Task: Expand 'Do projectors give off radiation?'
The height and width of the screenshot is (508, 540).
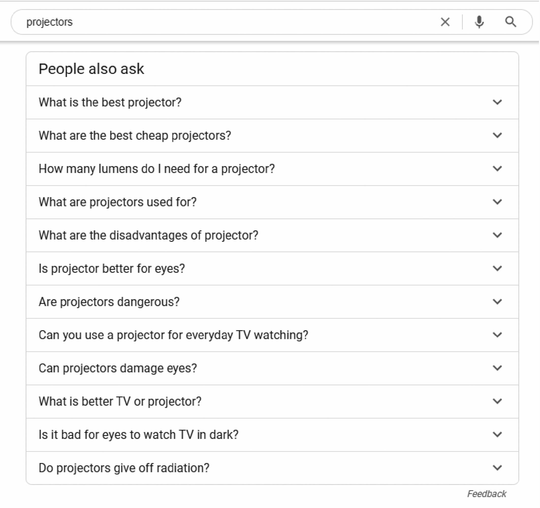Action: tap(124, 468)
